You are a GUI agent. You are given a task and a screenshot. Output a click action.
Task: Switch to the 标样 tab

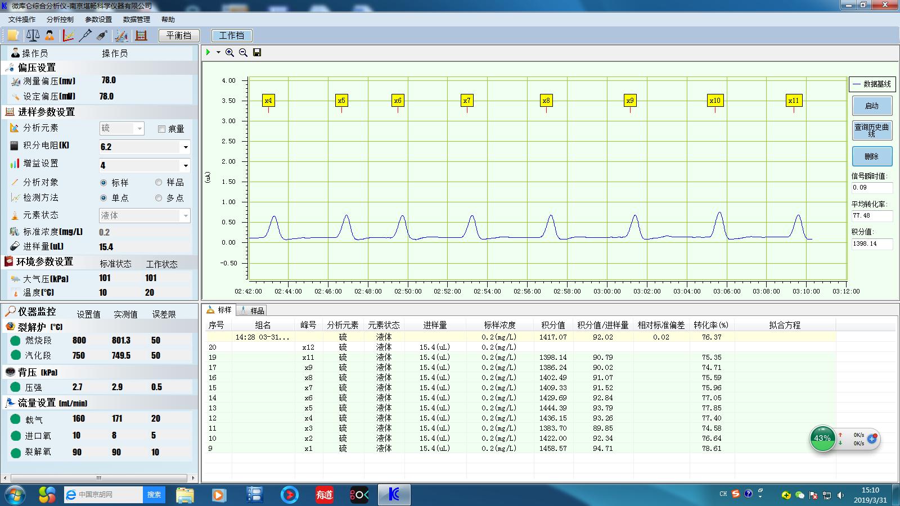(x=219, y=310)
